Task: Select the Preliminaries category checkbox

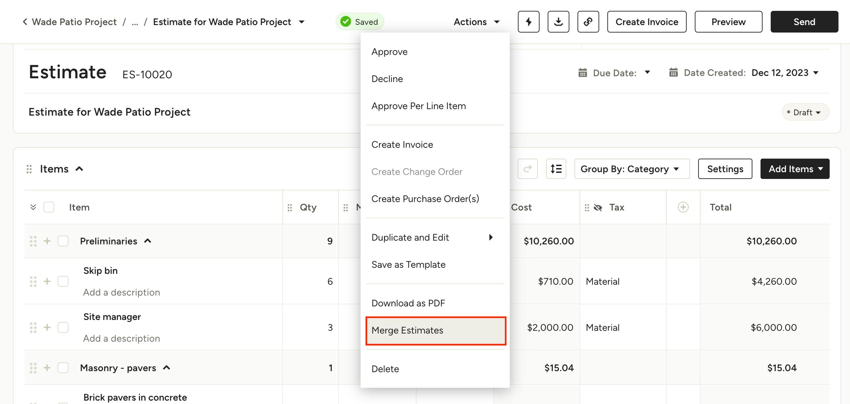Action: [x=63, y=241]
